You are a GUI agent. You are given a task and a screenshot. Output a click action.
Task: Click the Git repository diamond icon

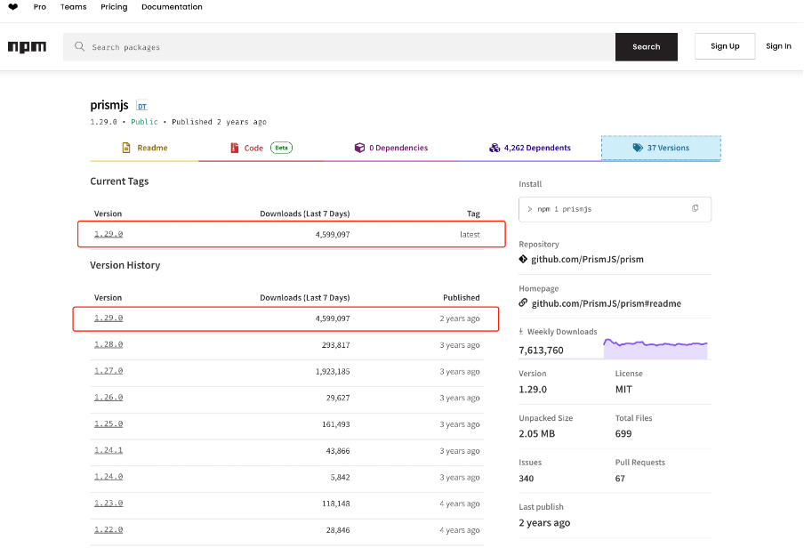tap(523, 259)
